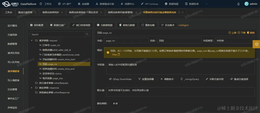Viewport: 260px width, 113px height.
Task: Select 运行概况 in left sidebar
Action: tap(12, 26)
